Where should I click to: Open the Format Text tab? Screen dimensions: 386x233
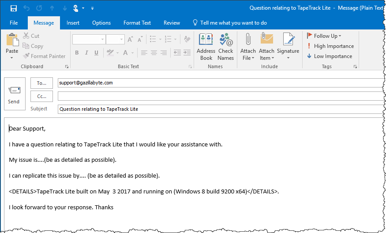[x=137, y=23]
